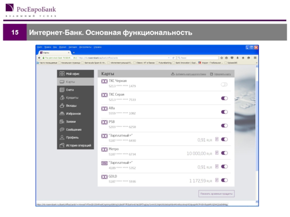Open the Часто посещаемые bookmark

pyautogui.click(x=47, y=63)
